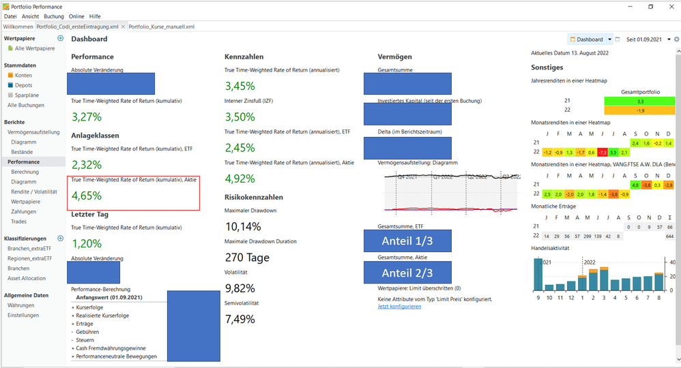Viewport: 681px width, 368px height.
Task: Click the add Wertpapiere plus icon
Action: (60, 38)
